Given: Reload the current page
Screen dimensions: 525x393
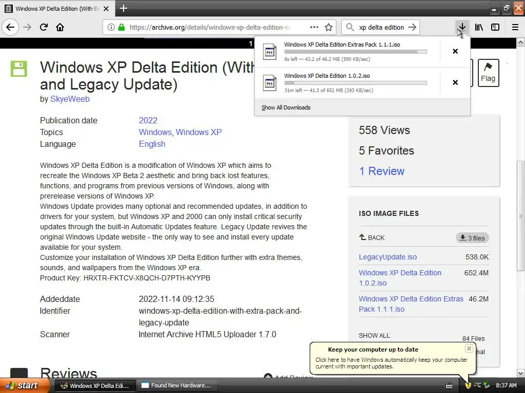Looking at the screenshot, I should tap(44, 27).
